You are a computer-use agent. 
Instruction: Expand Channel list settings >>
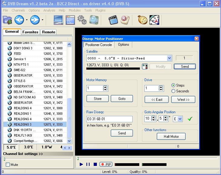pos(23,154)
